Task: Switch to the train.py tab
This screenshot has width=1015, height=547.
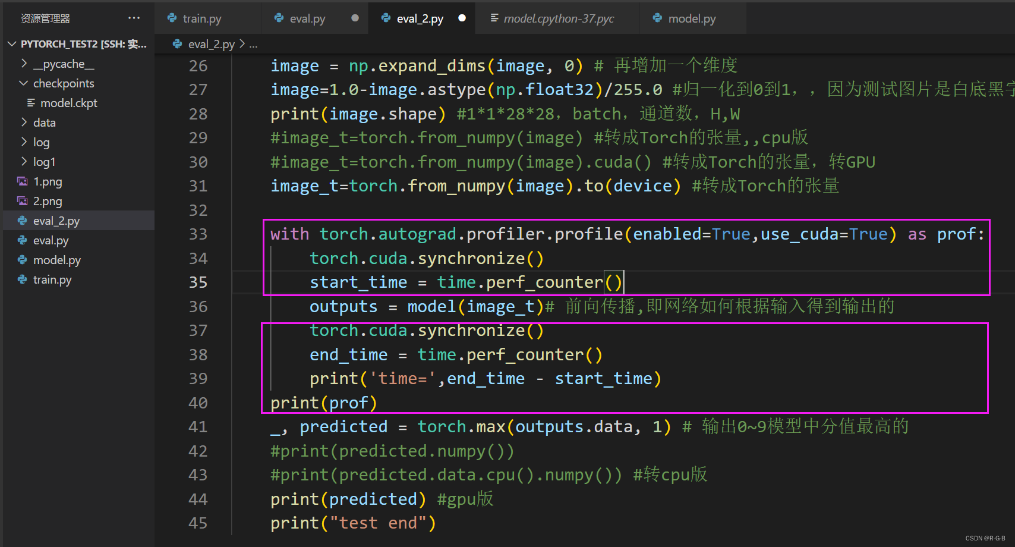Action: pos(208,18)
